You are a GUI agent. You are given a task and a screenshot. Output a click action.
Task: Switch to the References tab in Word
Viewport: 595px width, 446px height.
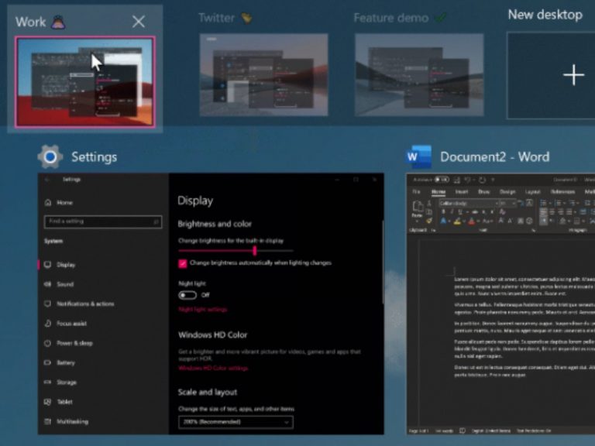coord(562,192)
